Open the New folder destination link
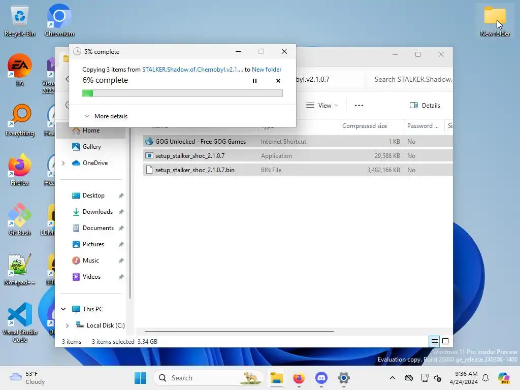Screen dimensions: 520x390 [x=267, y=69]
